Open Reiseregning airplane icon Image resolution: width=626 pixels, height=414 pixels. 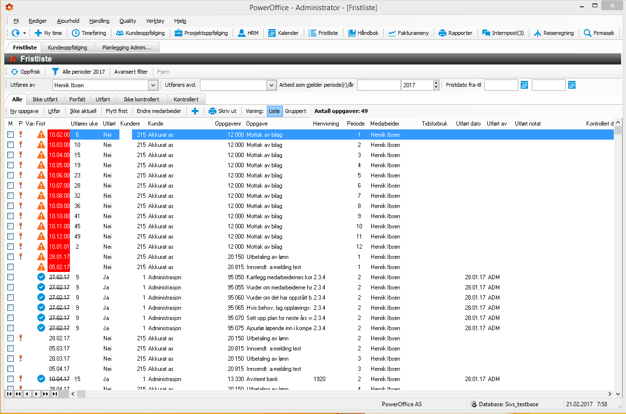point(537,33)
